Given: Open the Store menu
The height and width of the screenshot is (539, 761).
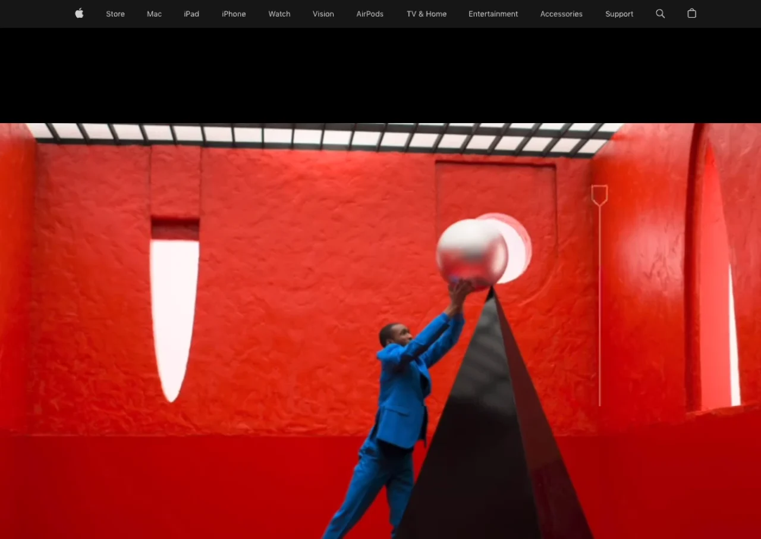Looking at the screenshot, I should pos(115,14).
